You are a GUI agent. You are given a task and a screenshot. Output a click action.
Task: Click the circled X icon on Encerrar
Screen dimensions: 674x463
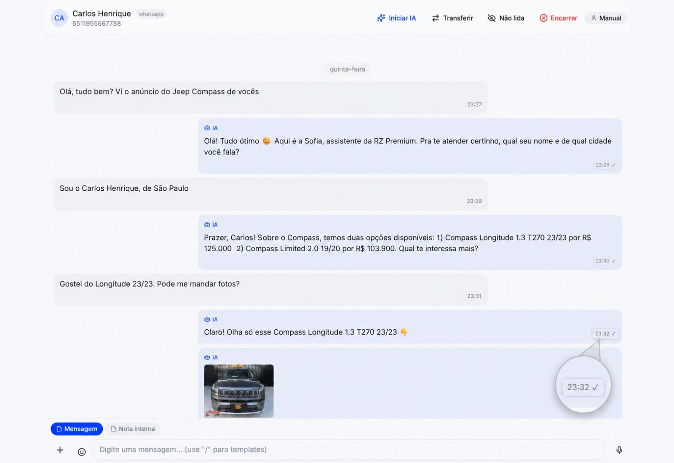[544, 18]
